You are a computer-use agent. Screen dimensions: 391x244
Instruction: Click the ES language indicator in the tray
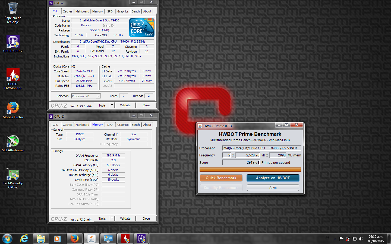pyautogui.click(x=327, y=238)
